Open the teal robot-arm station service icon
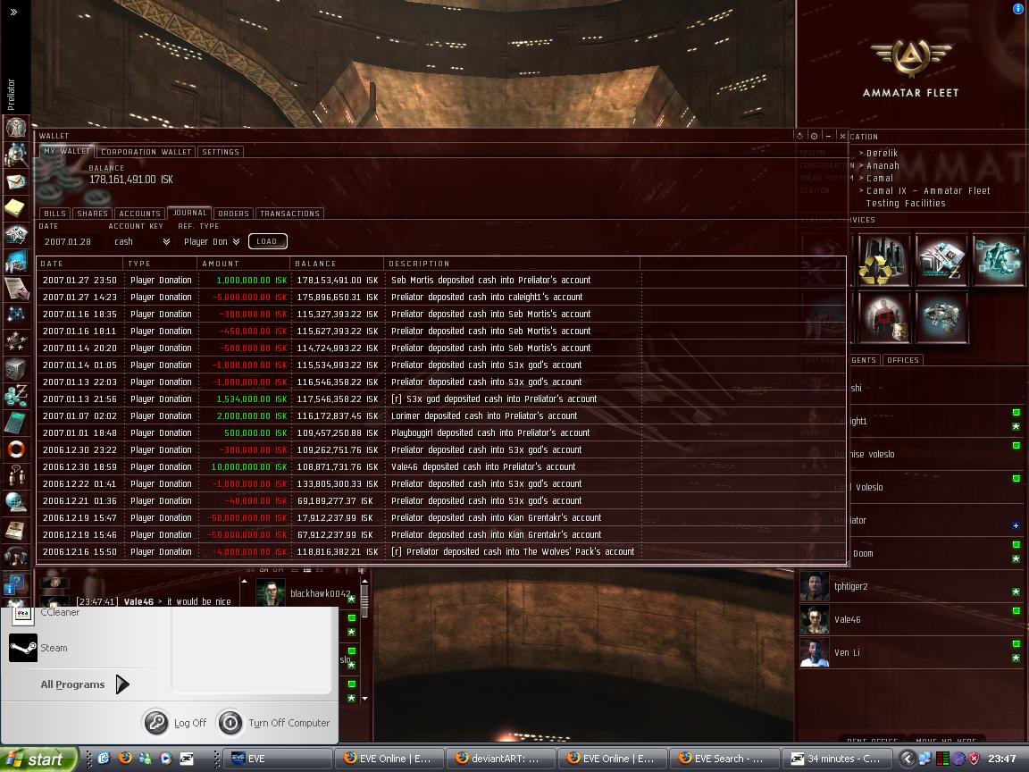 tap(999, 261)
